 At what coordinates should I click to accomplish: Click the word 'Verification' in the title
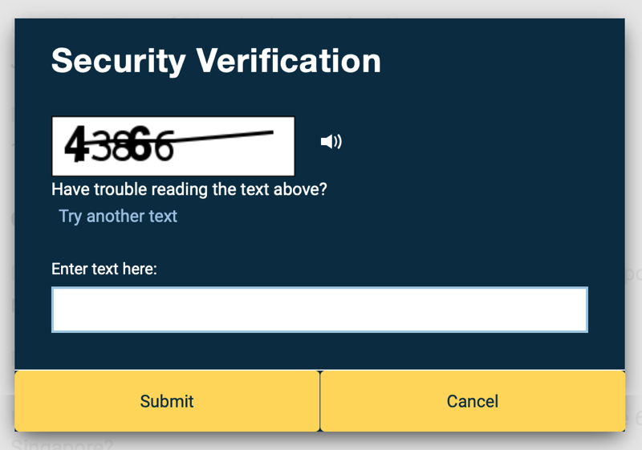(x=288, y=61)
